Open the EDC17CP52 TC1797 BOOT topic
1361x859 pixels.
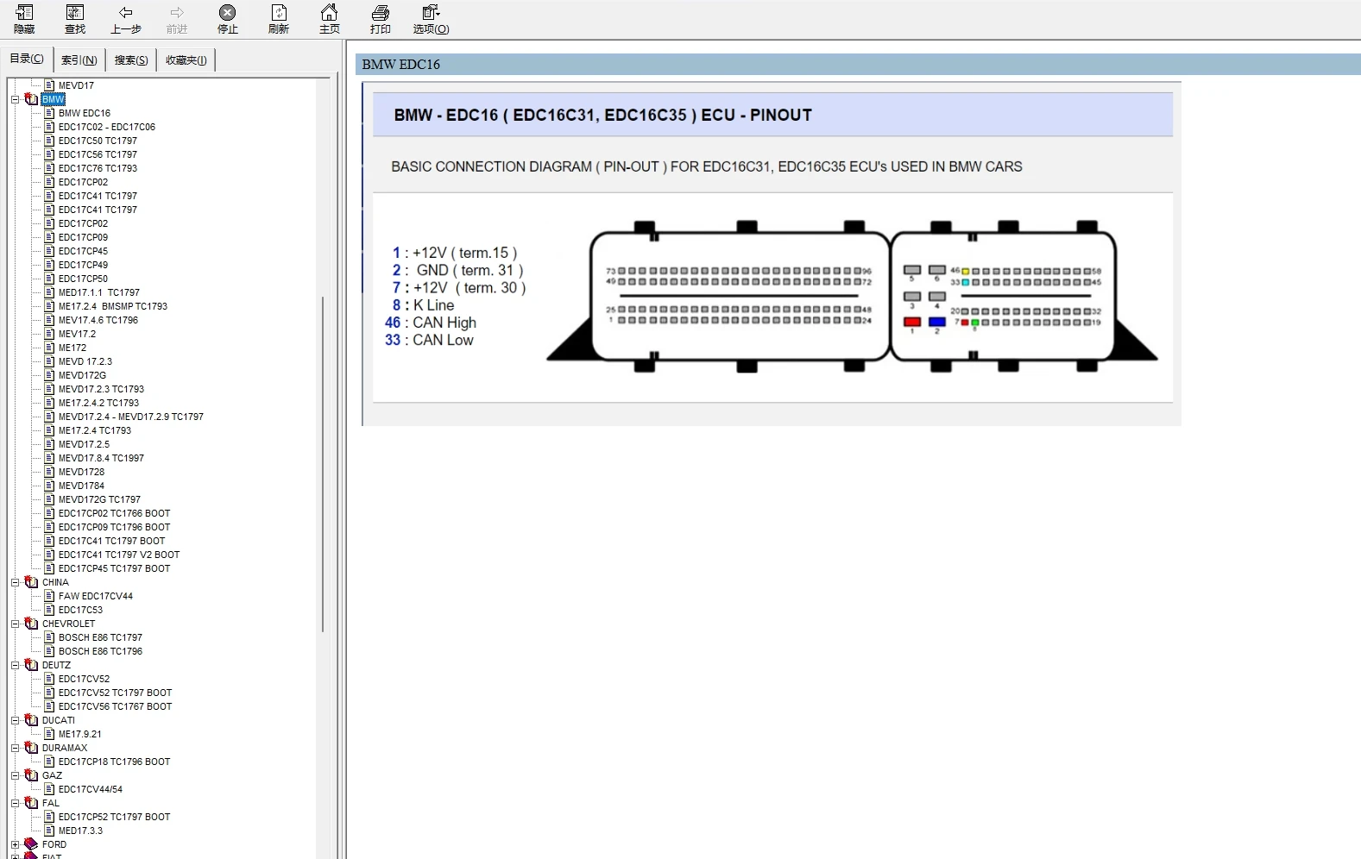pyautogui.click(x=115, y=817)
